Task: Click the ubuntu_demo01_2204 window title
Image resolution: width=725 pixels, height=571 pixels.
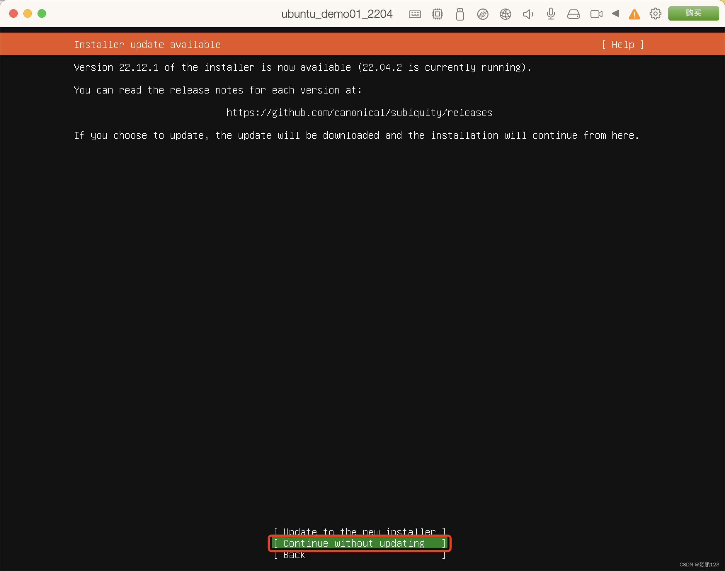Action: click(x=337, y=14)
